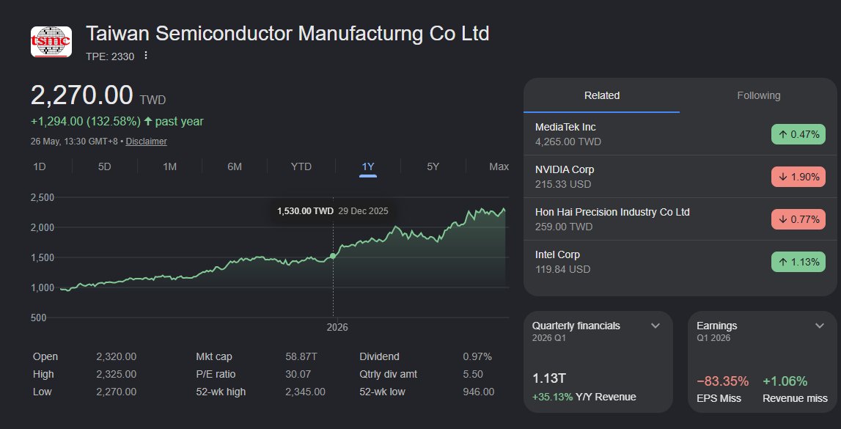Click the TSMC company logo
Image resolution: width=841 pixels, height=429 pixels.
pos(51,42)
